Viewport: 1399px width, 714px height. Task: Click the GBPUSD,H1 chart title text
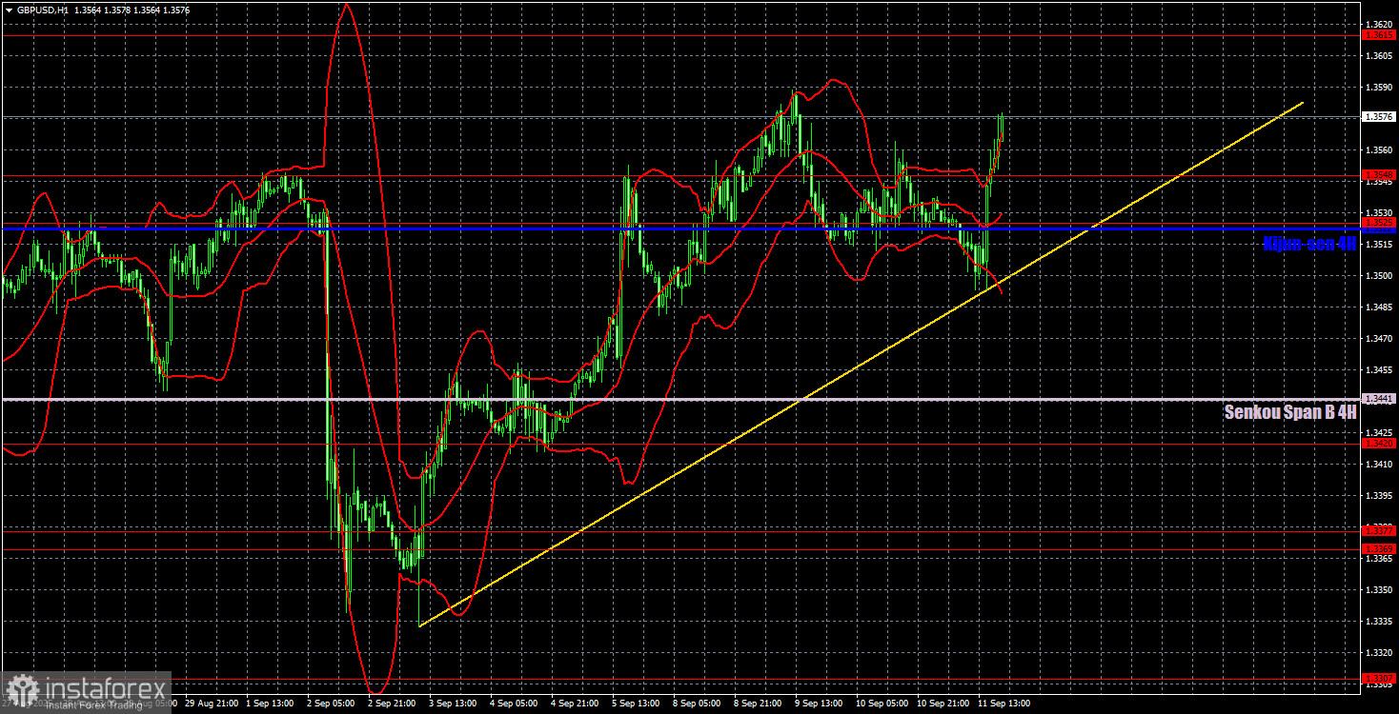click(x=42, y=9)
